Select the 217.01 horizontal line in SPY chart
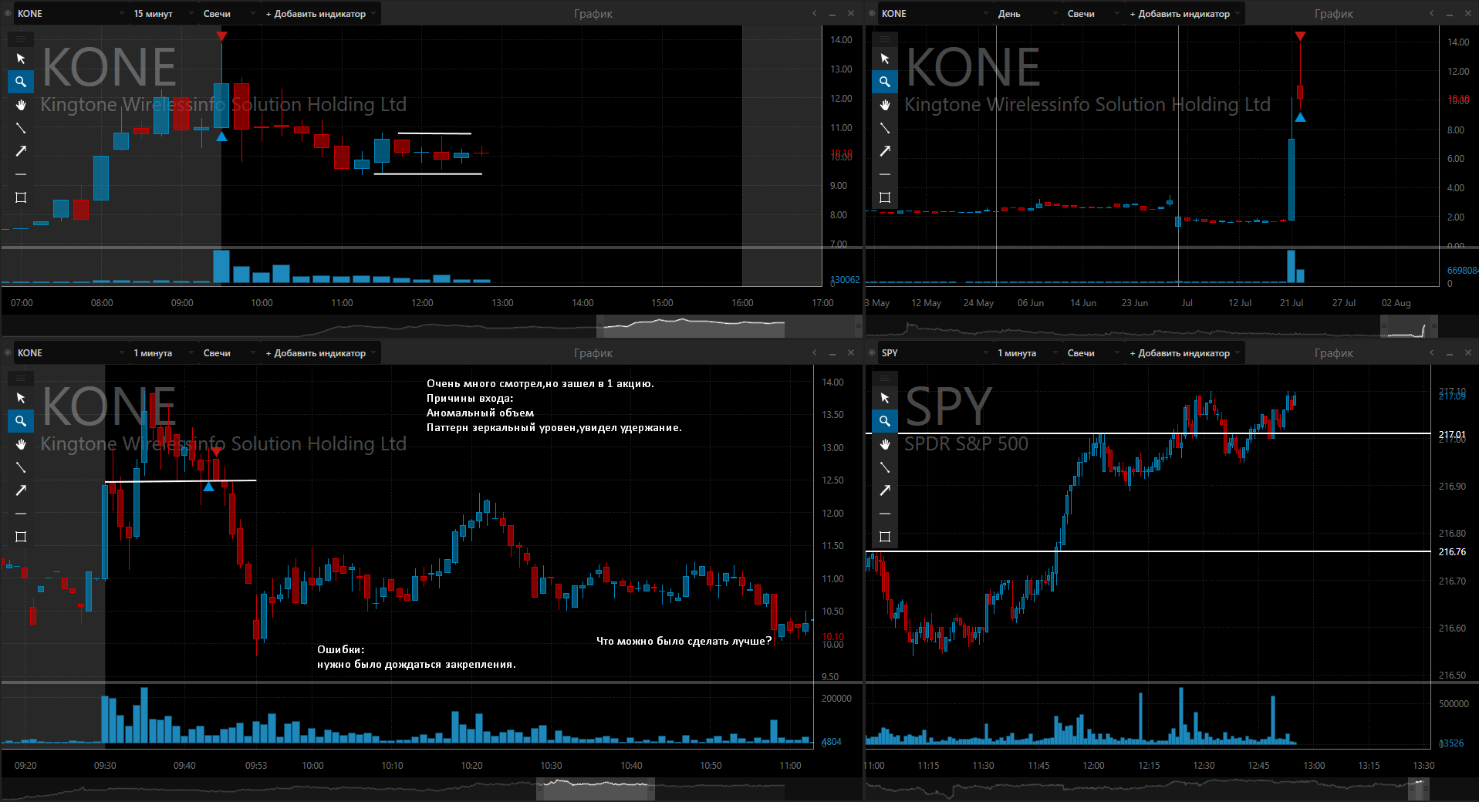The width and height of the screenshot is (1479, 802). click(x=1148, y=433)
